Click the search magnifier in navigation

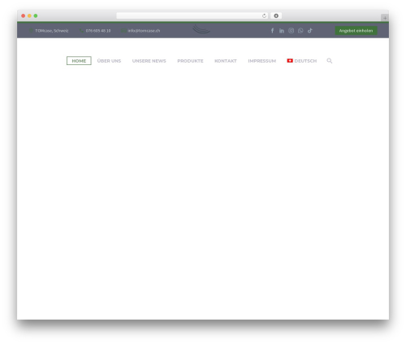(329, 61)
